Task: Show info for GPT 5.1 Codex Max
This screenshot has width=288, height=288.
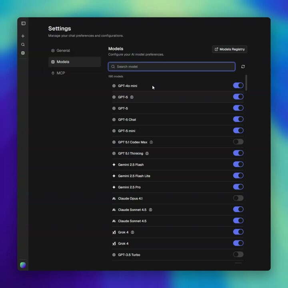Action: tap(151, 142)
